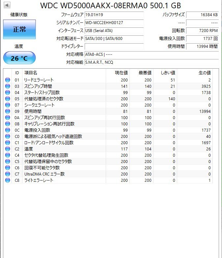This screenshot has width=222, height=258.
Task: Click the status orb for 0B キャリブレーション再試行回数
Action: click(x=8, y=124)
